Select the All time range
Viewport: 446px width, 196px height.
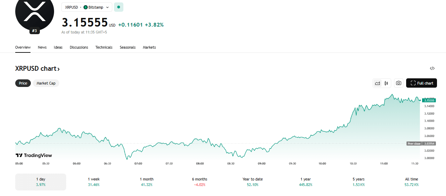(x=412, y=182)
